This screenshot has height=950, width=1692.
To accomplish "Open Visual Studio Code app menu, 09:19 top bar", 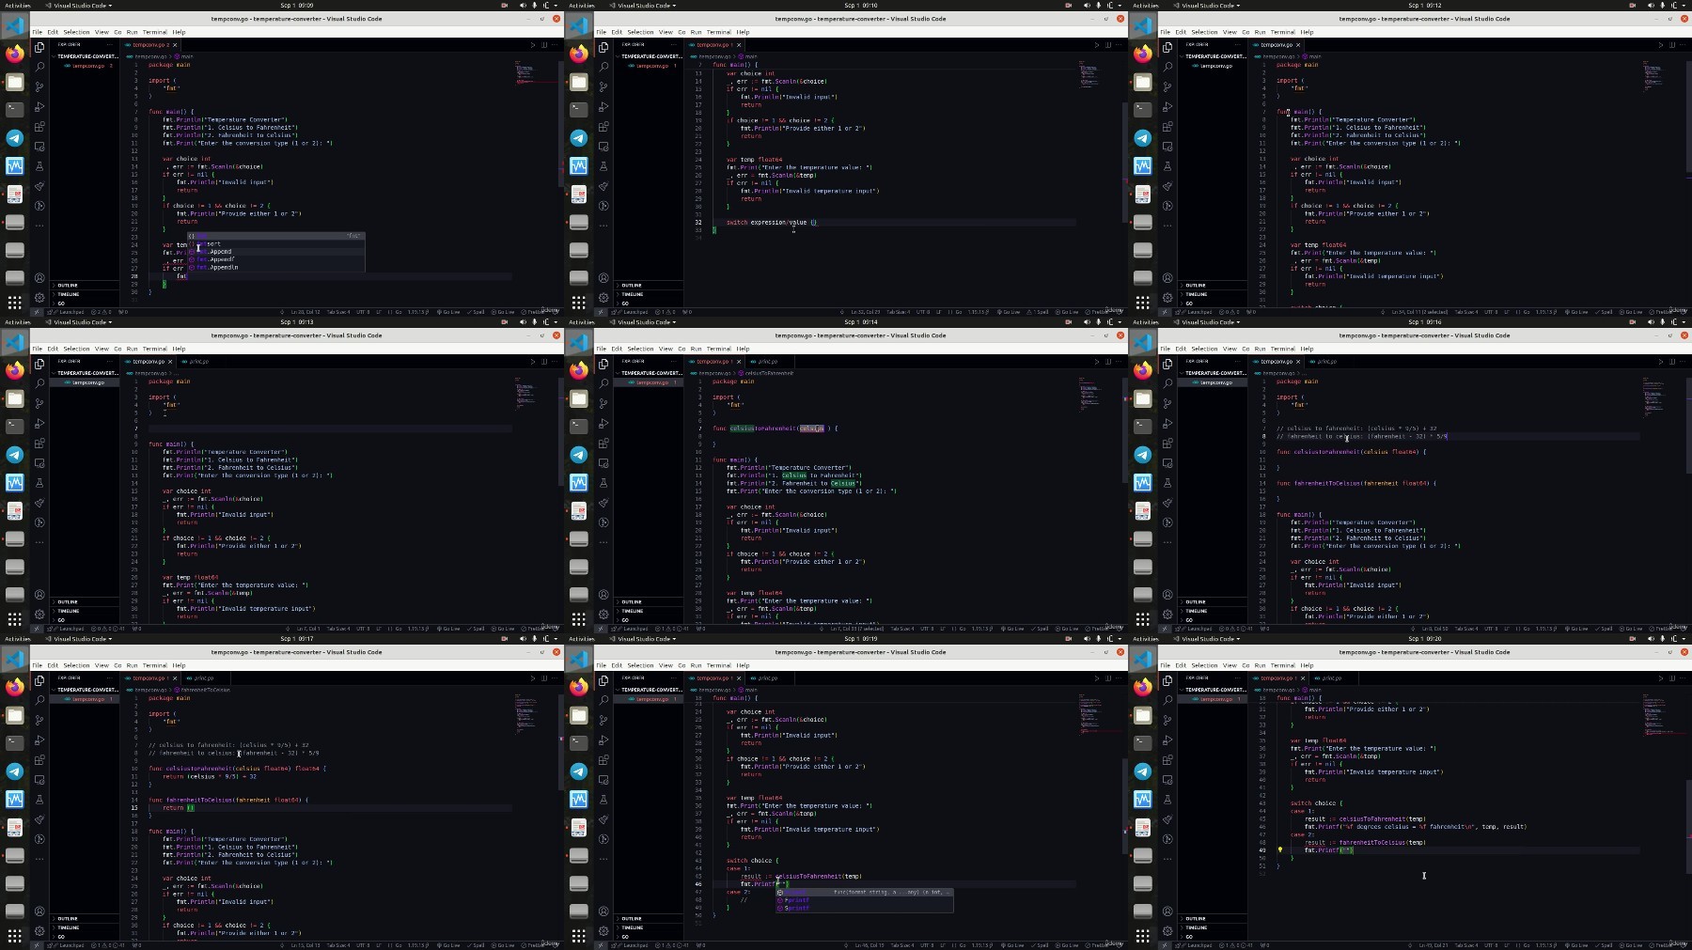I will pyautogui.click(x=642, y=639).
